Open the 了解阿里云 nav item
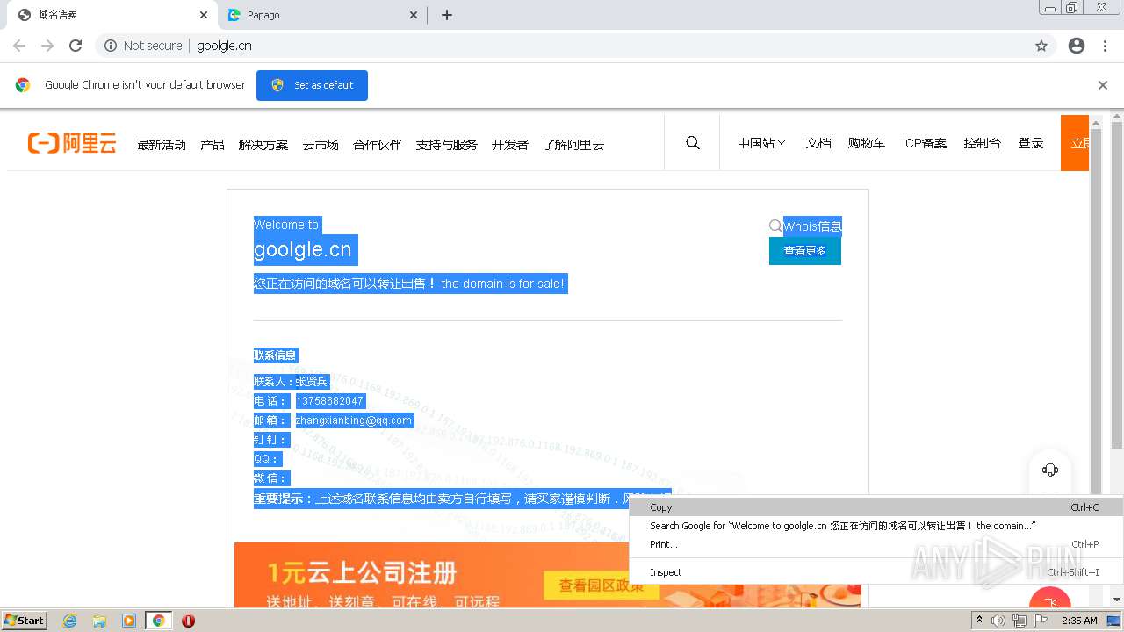Image resolution: width=1124 pixels, height=632 pixels. (573, 145)
